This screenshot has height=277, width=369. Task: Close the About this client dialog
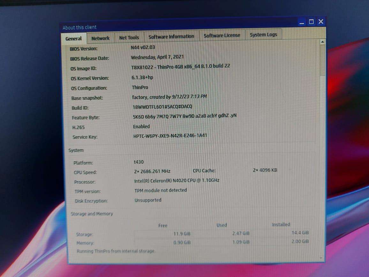pyautogui.click(x=320, y=22)
